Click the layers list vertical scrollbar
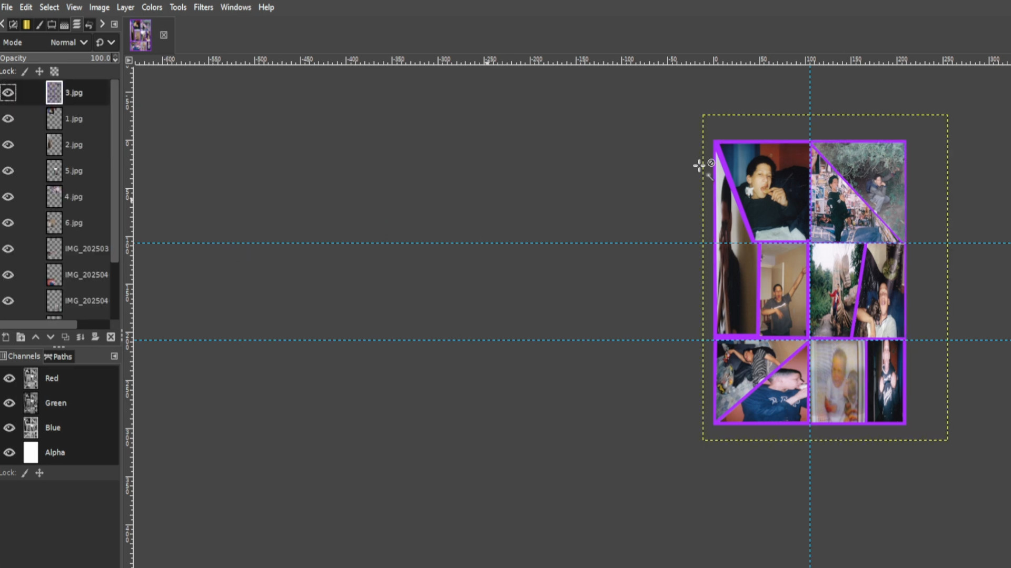This screenshot has width=1011, height=568. tap(115, 171)
